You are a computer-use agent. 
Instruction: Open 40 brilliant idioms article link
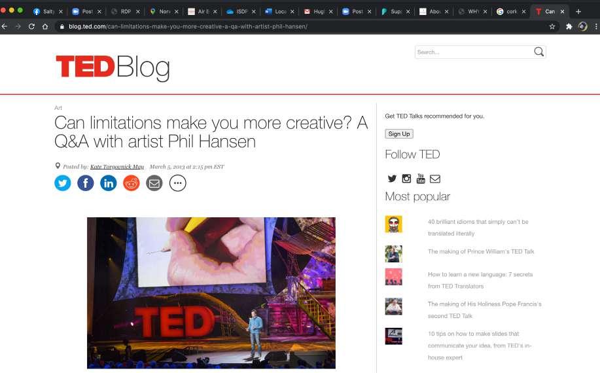tap(478, 227)
